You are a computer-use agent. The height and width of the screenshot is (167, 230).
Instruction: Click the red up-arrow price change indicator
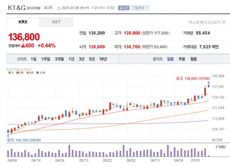[x=23, y=46]
